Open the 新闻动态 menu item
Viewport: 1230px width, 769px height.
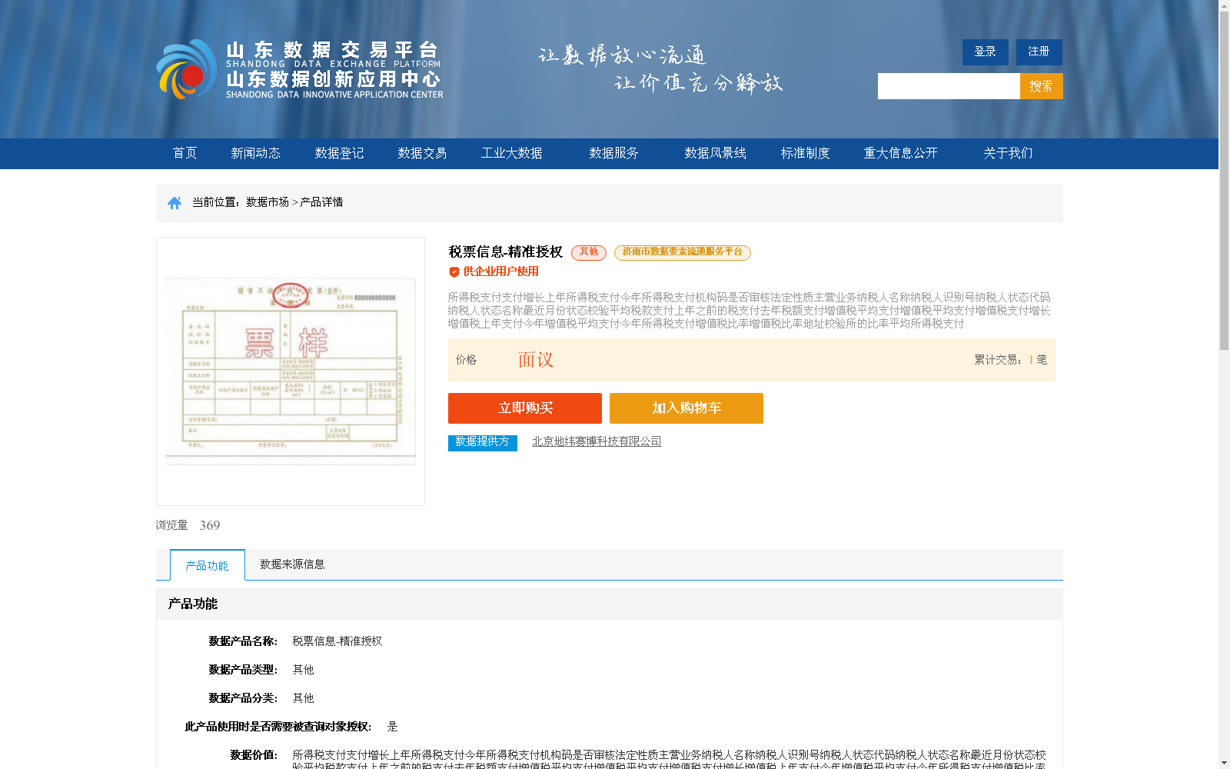point(256,153)
